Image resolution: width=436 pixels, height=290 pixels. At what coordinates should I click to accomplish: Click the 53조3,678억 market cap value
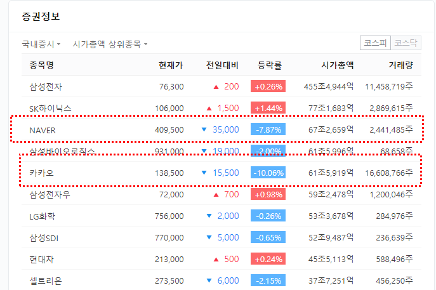pyautogui.click(x=331, y=216)
